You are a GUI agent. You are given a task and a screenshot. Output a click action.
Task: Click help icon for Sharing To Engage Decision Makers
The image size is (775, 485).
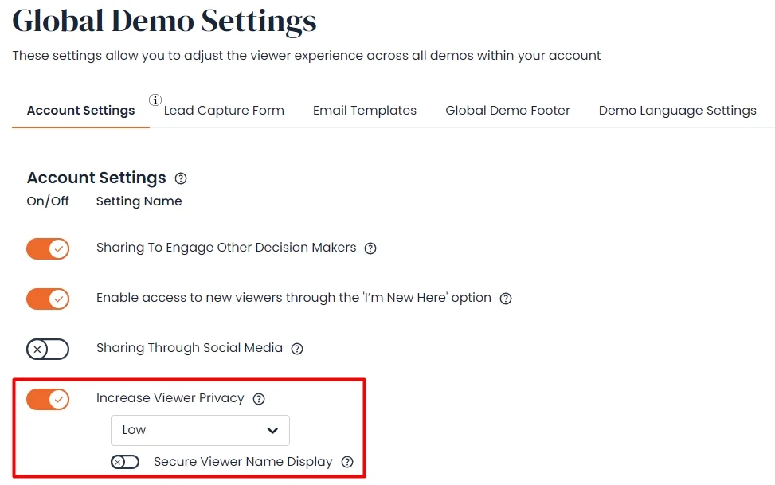click(x=370, y=248)
